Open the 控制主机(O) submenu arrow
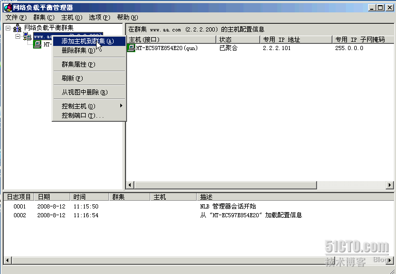 [x=121, y=106]
